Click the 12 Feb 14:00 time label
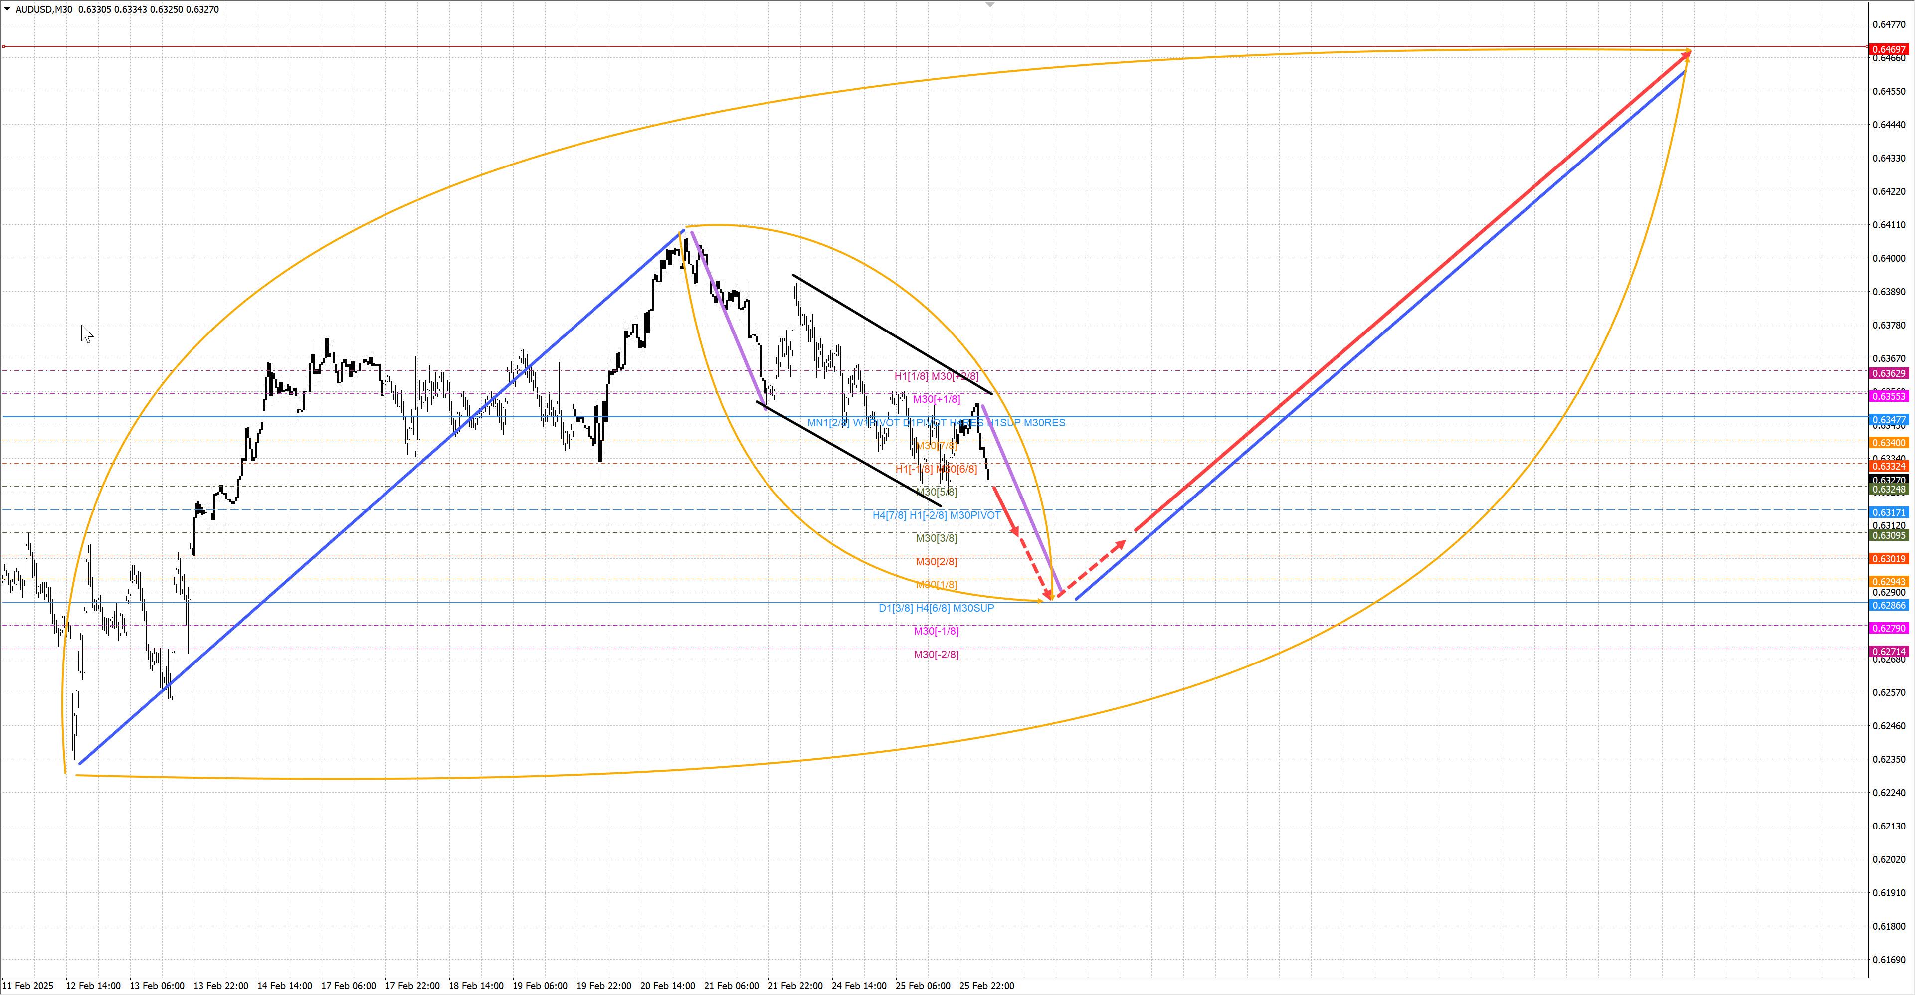Viewport: 1915px width, 995px height. 93,986
